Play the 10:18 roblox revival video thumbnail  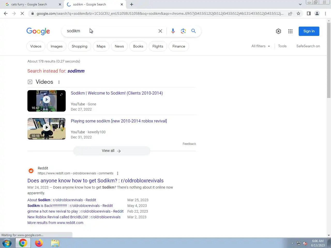(47, 129)
